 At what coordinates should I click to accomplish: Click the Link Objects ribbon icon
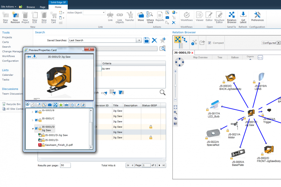[120, 17]
